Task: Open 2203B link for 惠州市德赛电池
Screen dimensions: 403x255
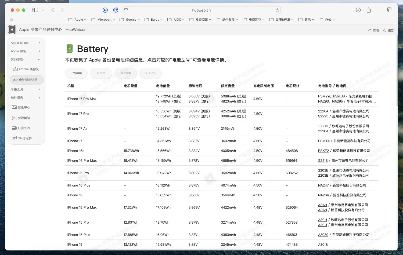Action: pyautogui.click(x=323, y=170)
